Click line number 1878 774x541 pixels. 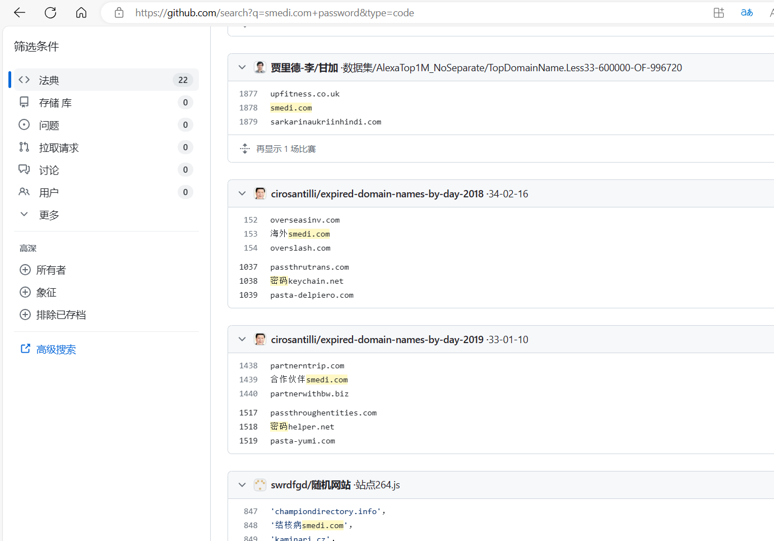[248, 108]
